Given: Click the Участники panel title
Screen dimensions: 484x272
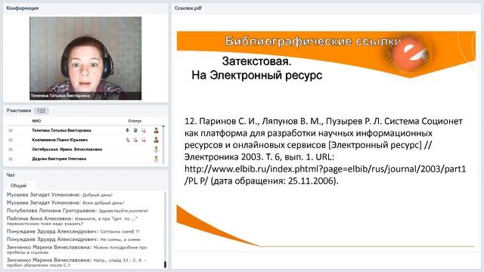Looking at the screenshot, I should (x=18, y=111).
